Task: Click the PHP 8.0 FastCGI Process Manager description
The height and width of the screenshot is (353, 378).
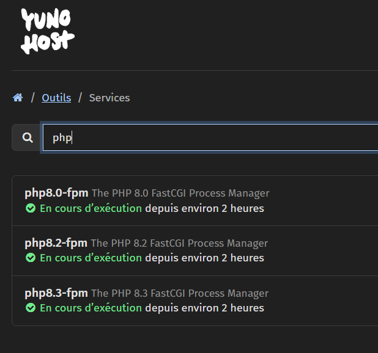Action: [180, 193]
